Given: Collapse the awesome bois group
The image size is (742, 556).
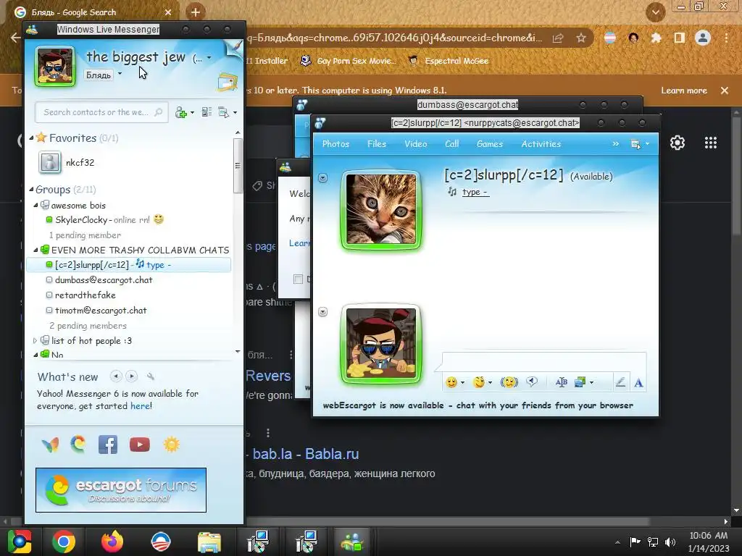Looking at the screenshot, I should (36, 205).
